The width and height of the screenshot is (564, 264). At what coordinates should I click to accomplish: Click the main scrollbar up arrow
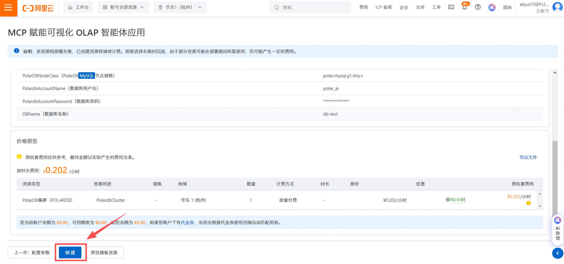555,72
